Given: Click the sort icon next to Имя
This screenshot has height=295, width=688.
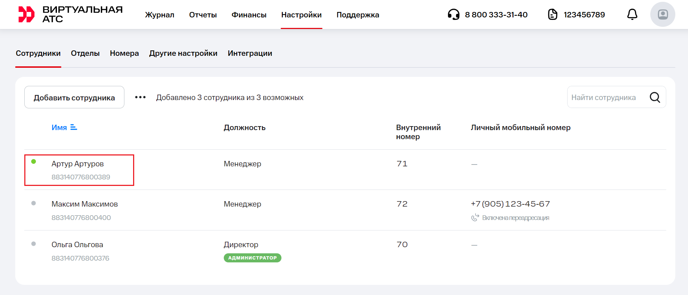Looking at the screenshot, I should [74, 127].
